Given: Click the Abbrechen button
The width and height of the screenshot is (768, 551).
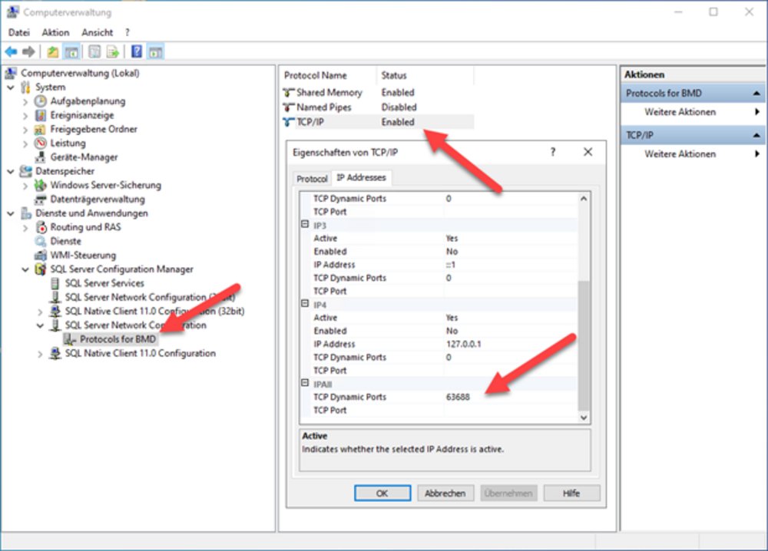Looking at the screenshot, I should [x=445, y=493].
